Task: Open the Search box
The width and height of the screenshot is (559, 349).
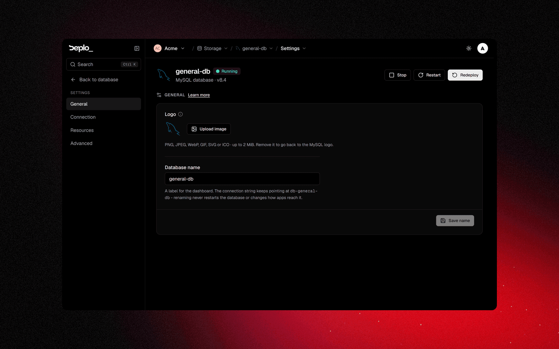Action: 104,64
